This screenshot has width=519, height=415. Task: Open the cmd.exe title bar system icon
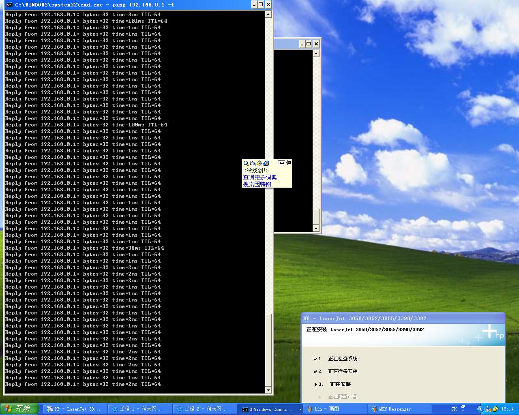click(x=9, y=5)
